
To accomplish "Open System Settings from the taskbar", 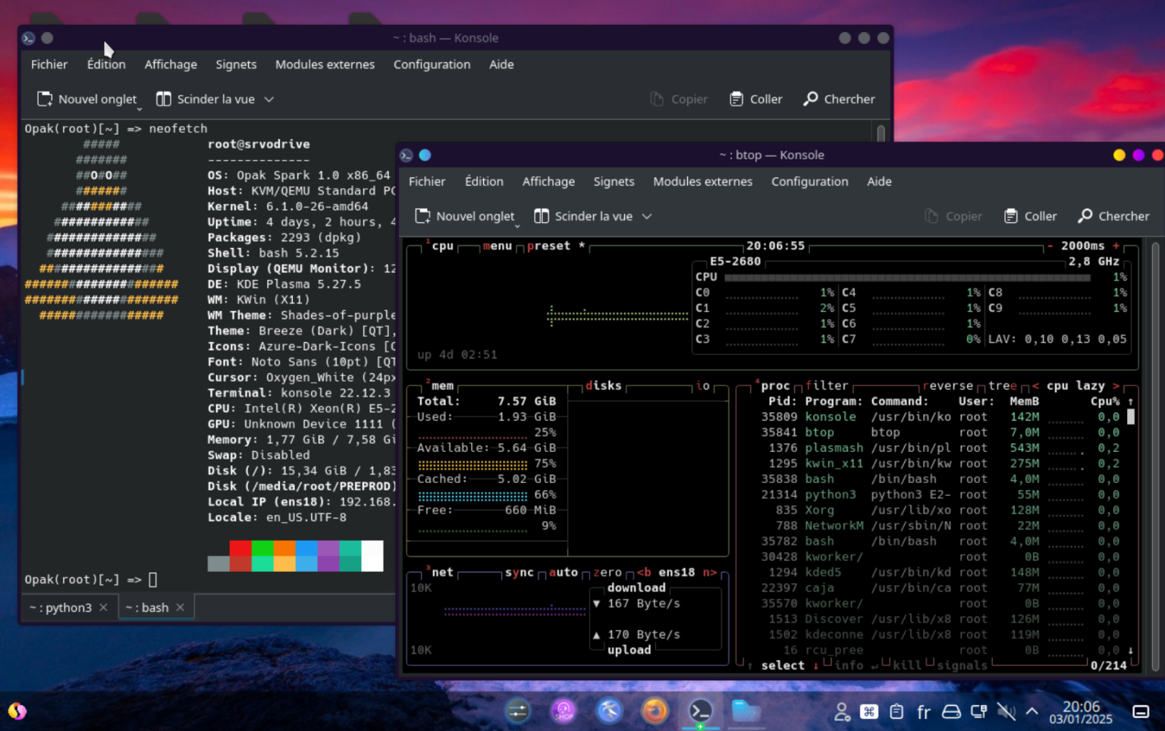I will [x=518, y=711].
